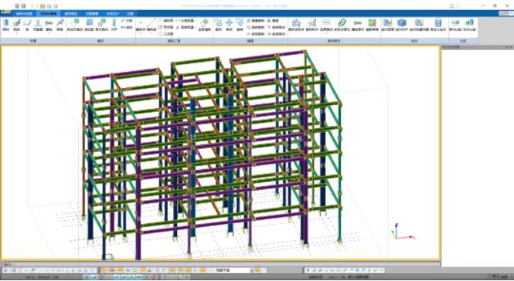This screenshot has width=514, height=281.
Task: Click the mirror button with triangle icon
Action: click(274, 20)
